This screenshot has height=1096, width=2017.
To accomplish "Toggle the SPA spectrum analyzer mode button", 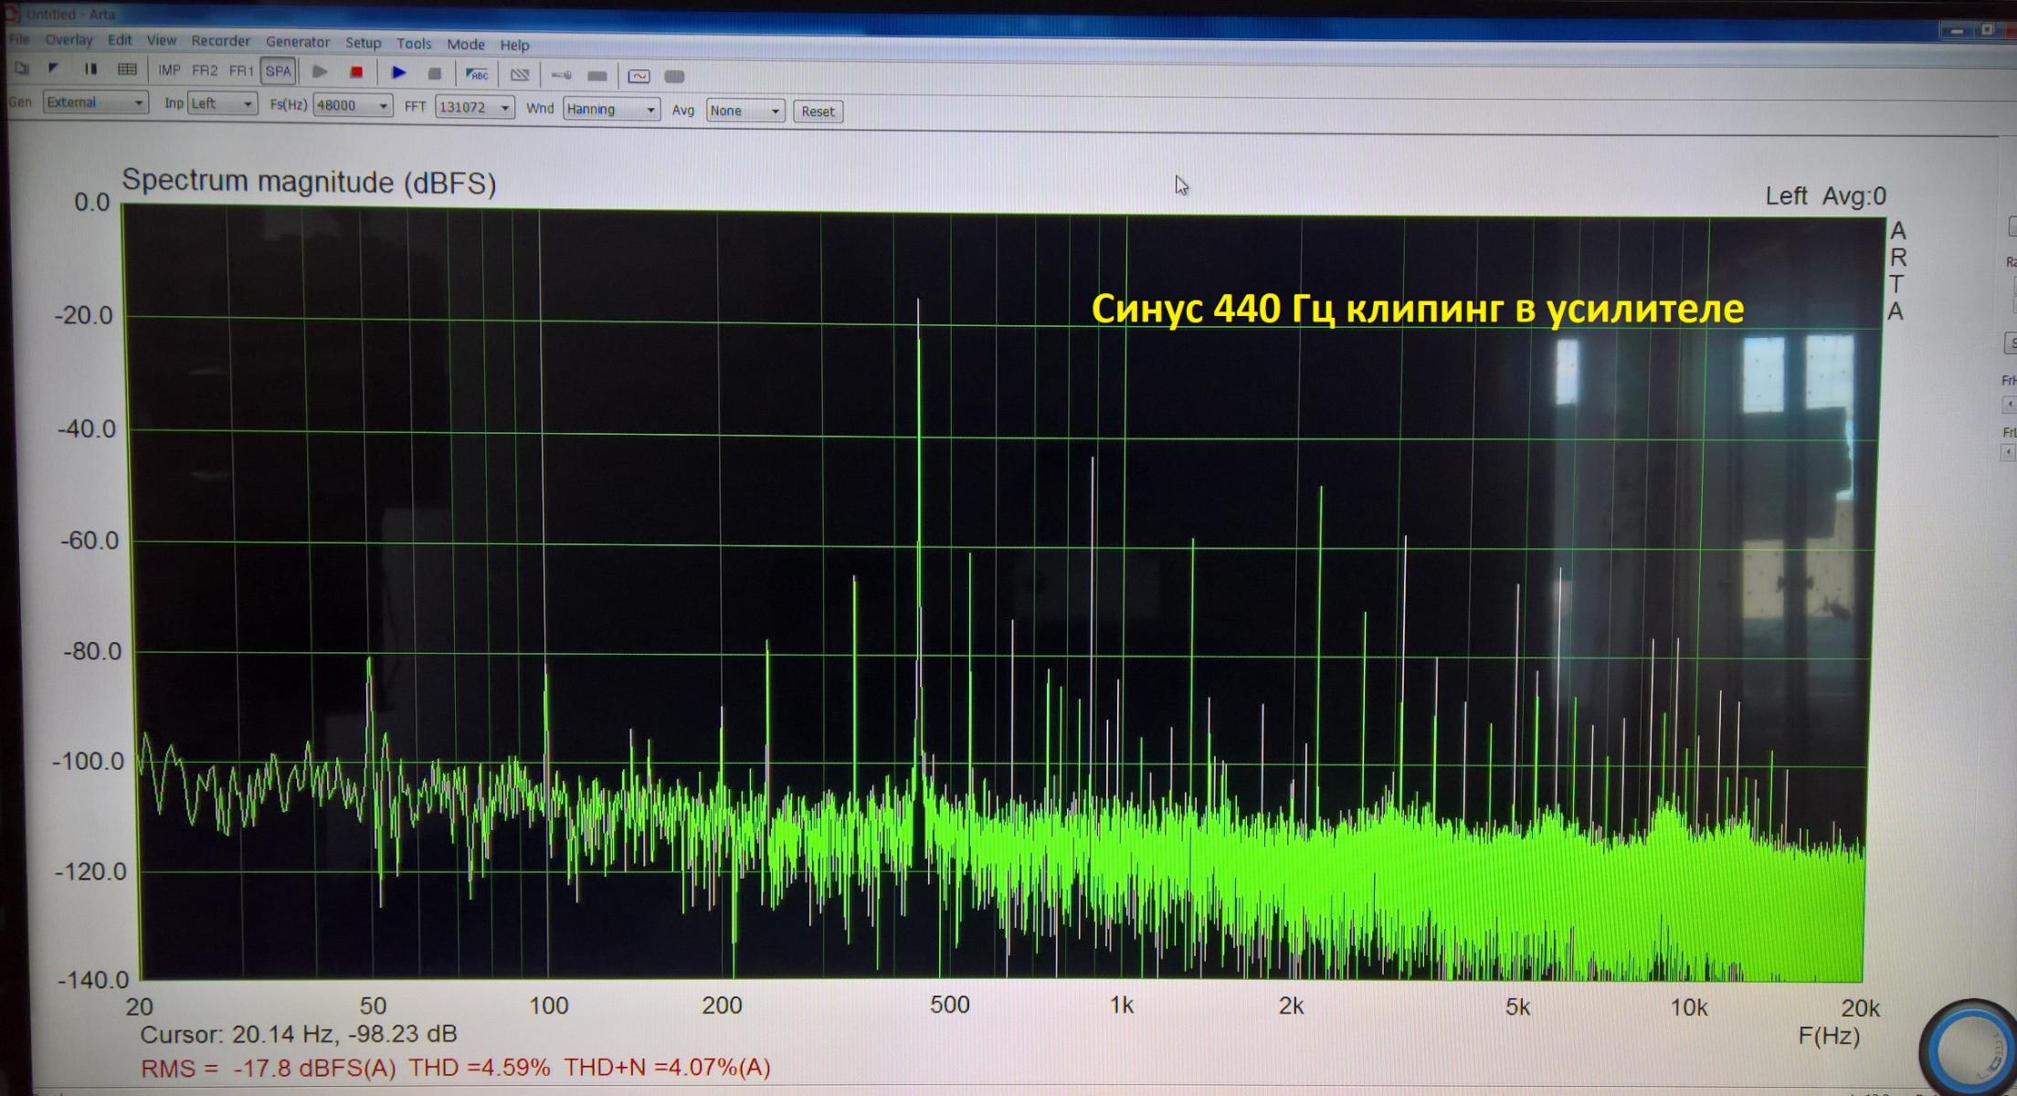I will click(x=278, y=71).
